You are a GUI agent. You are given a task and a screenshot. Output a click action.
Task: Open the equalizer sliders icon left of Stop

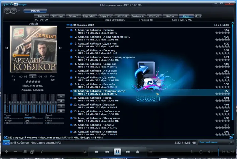click(x=85, y=152)
